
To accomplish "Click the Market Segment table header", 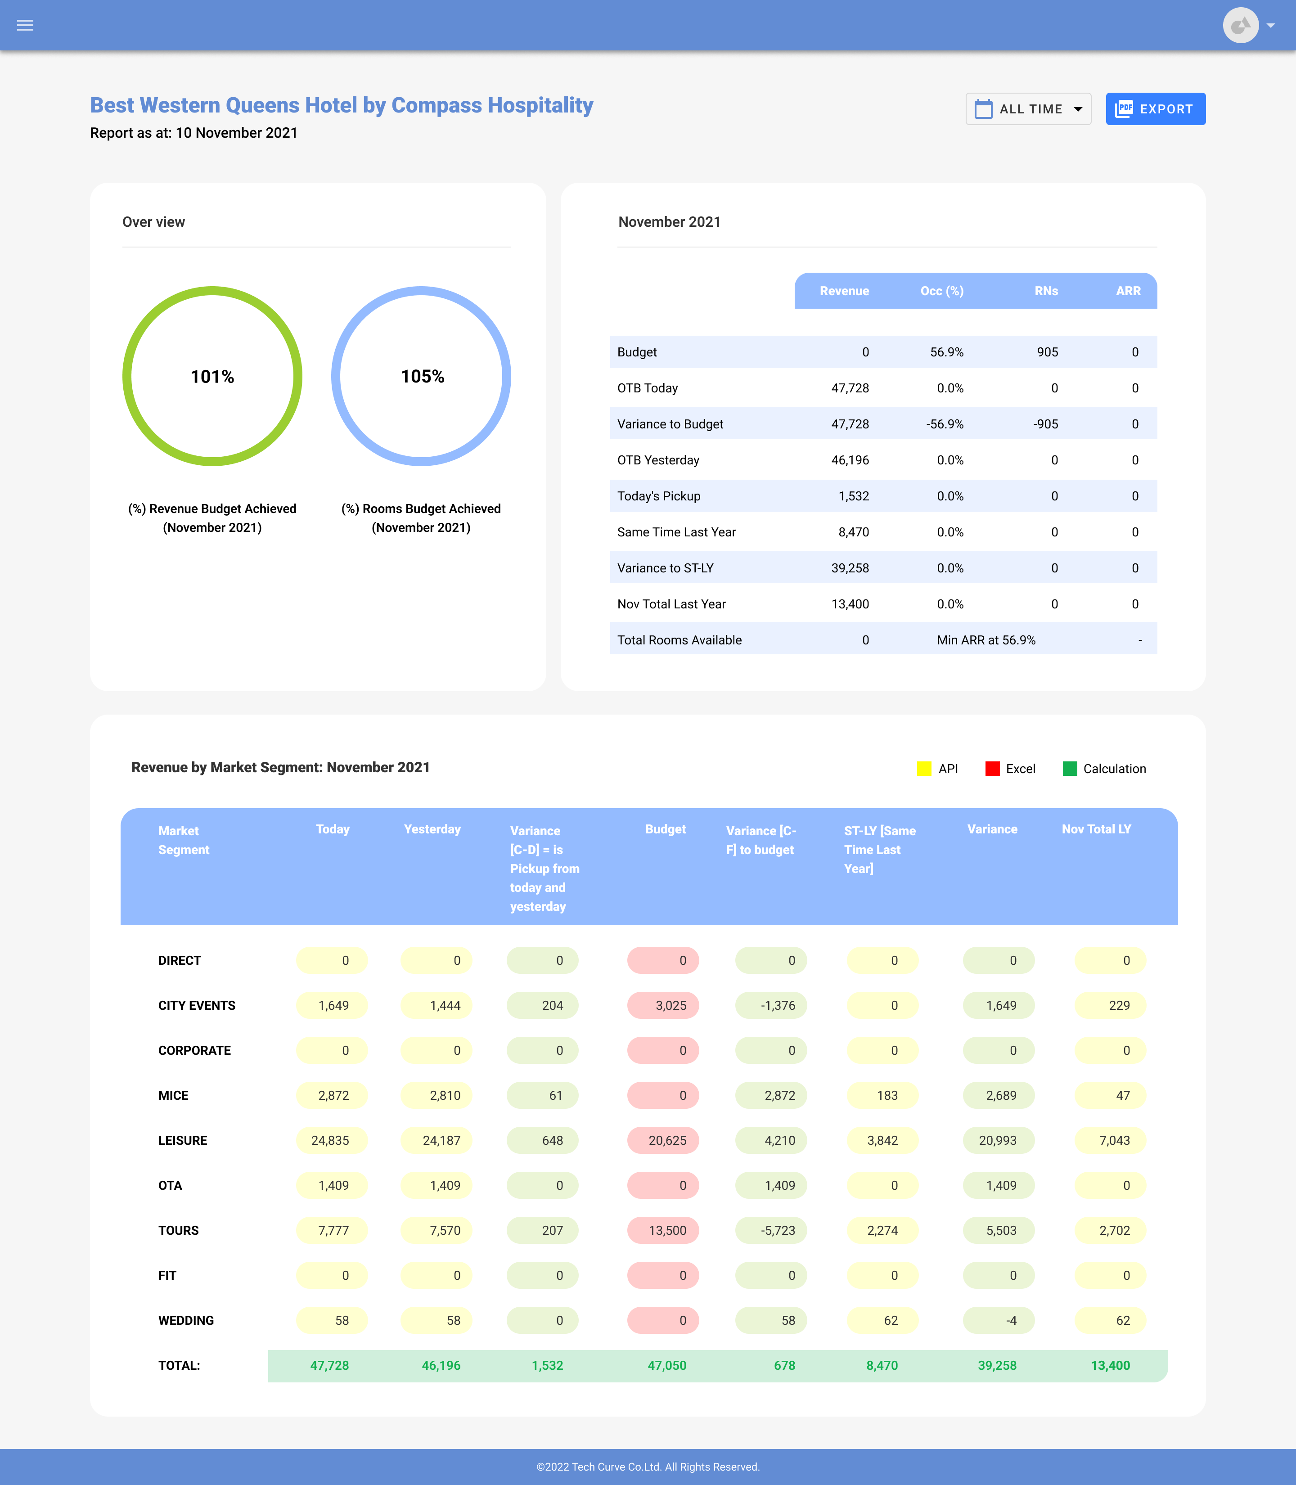I will (184, 840).
